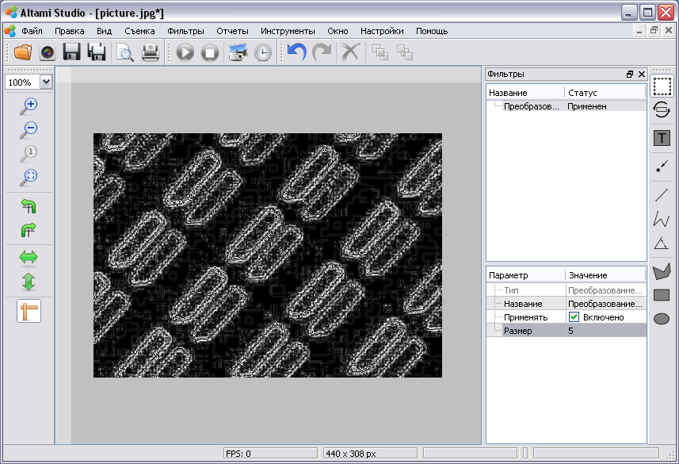Zoom out with the minus magnifier
679x464 pixels.
29,130
